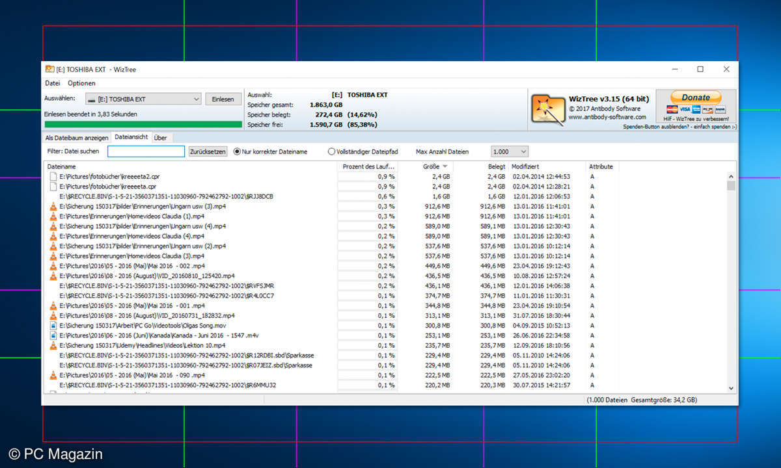Sort by the Belegt column header
The image size is (781, 468).
click(482, 166)
